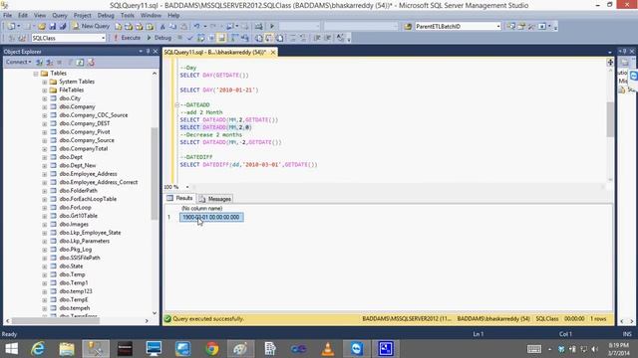The image size is (638, 358).
Task: Expand the dbo.ForLoop table node
Action: pos(45,208)
